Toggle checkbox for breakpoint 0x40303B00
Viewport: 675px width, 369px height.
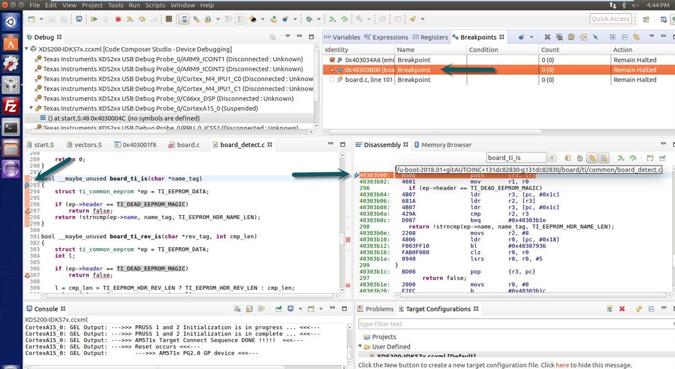pos(332,70)
